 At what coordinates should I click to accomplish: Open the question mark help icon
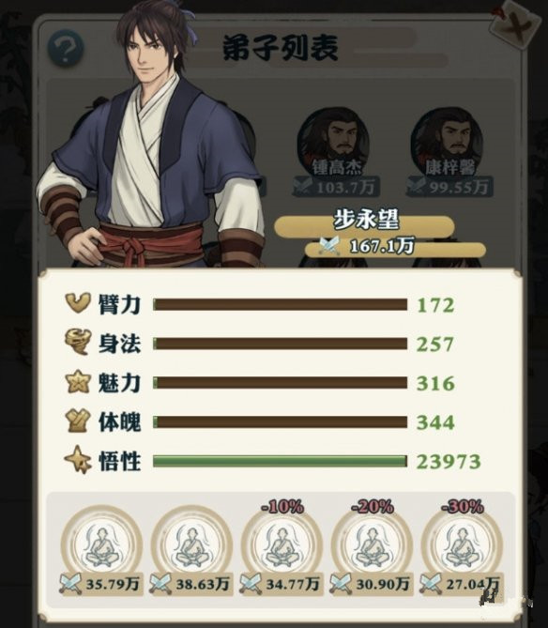tap(66, 49)
